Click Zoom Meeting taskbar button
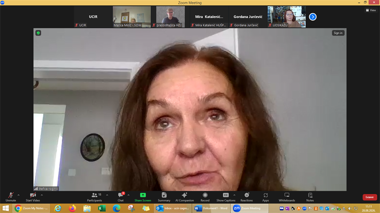The width and height of the screenshot is (380, 213). click(x=250, y=208)
